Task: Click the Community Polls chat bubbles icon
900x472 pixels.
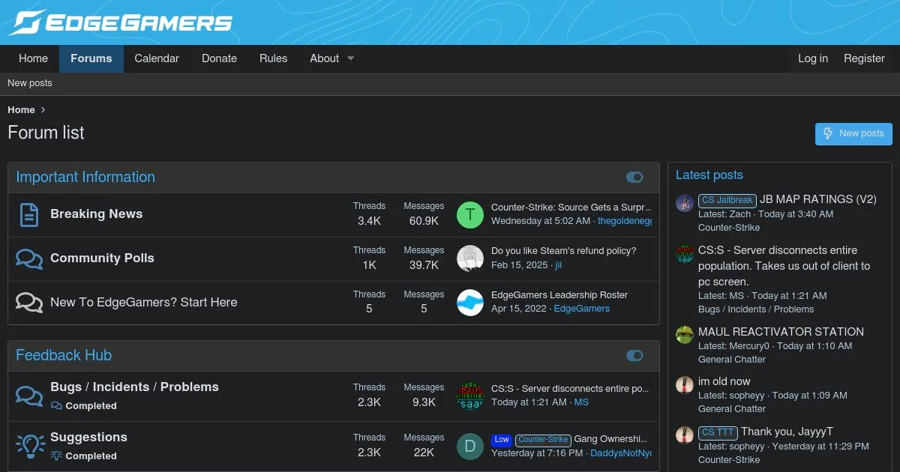Action: pos(28,259)
